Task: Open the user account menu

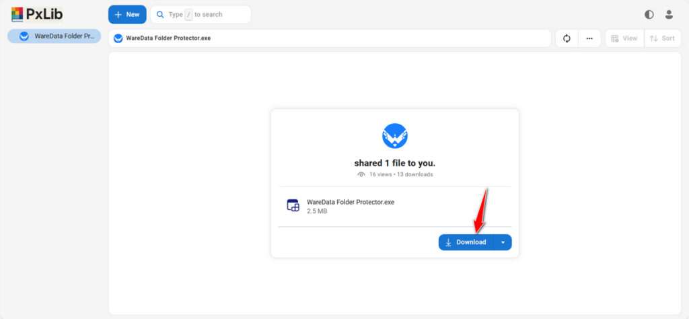Action: [x=669, y=14]
